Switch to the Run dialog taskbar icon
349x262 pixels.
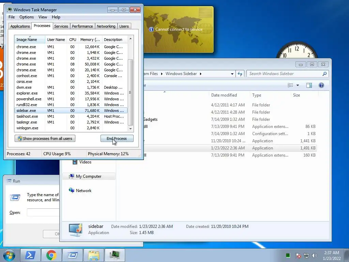73,255
